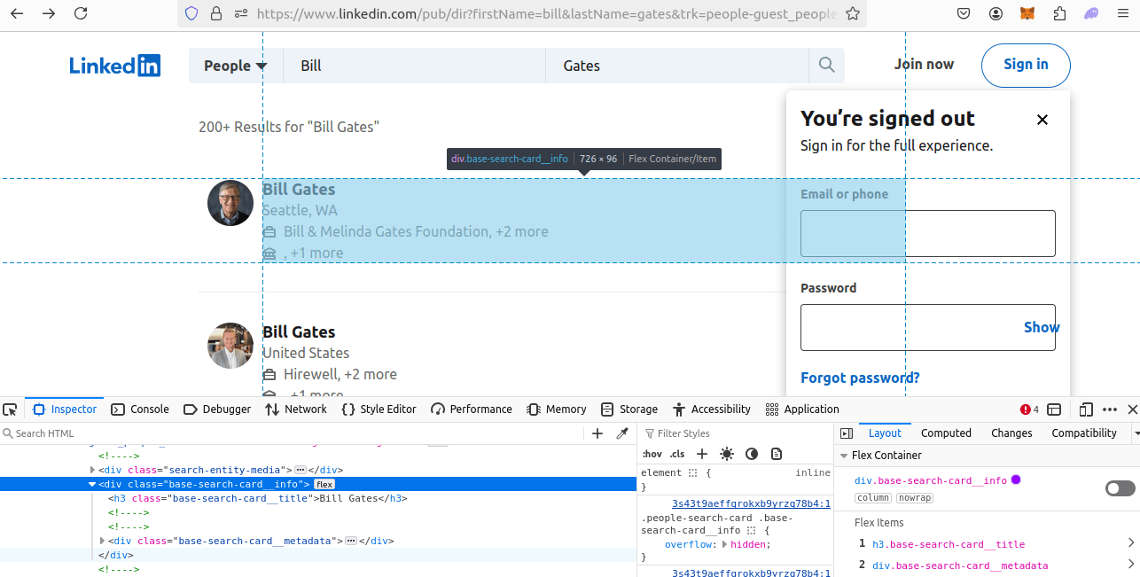Click the padlock site security icon
This screenshot has width=1140, height=577.
tap(216, 14)
